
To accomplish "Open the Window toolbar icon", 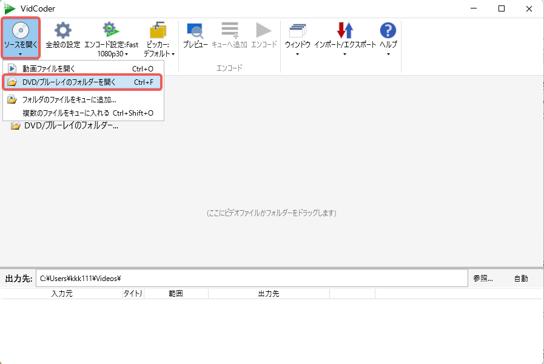I will click(x=297, y=30).
